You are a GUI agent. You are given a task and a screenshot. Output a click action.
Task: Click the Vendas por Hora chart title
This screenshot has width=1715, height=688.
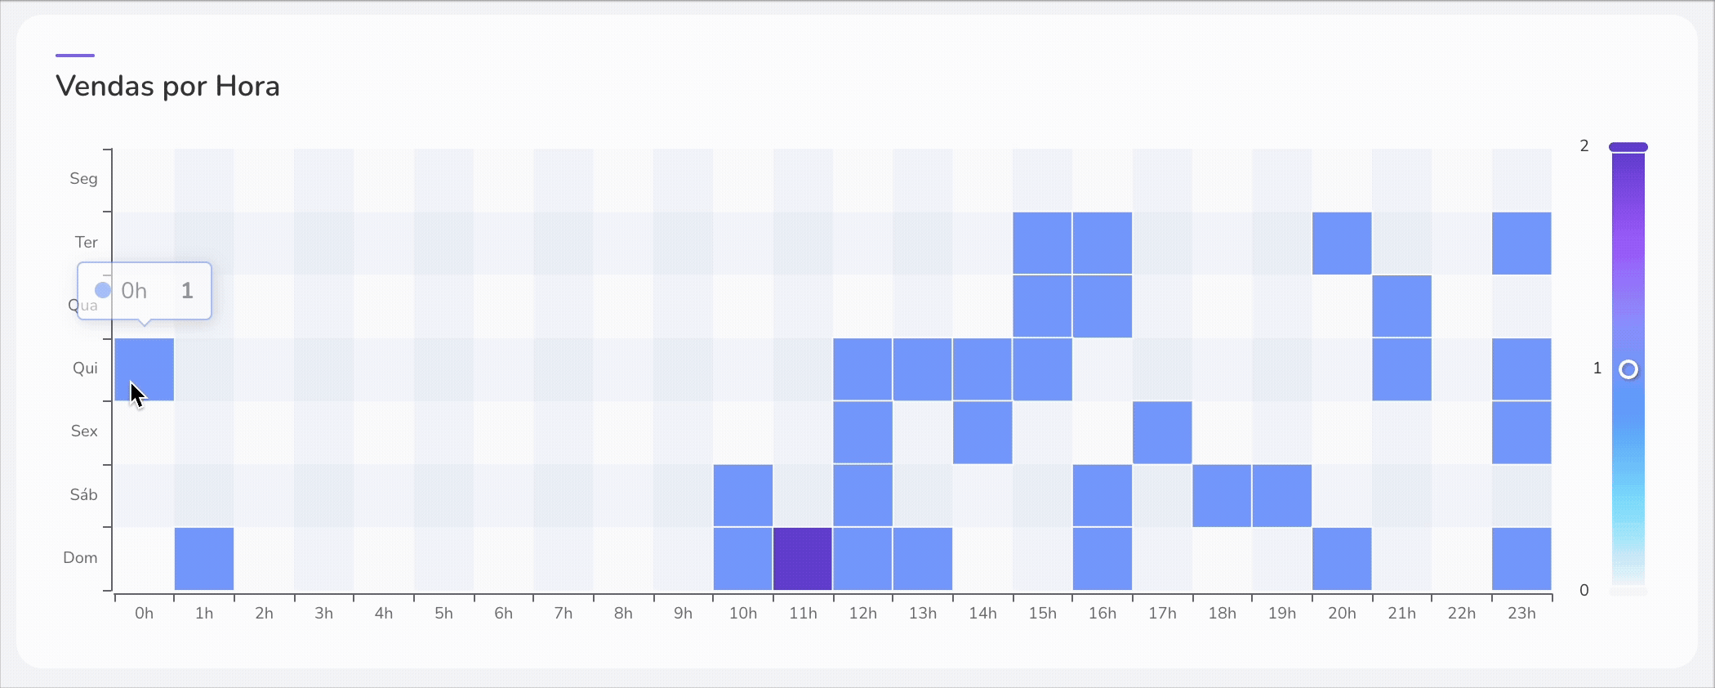pos(168,86)
